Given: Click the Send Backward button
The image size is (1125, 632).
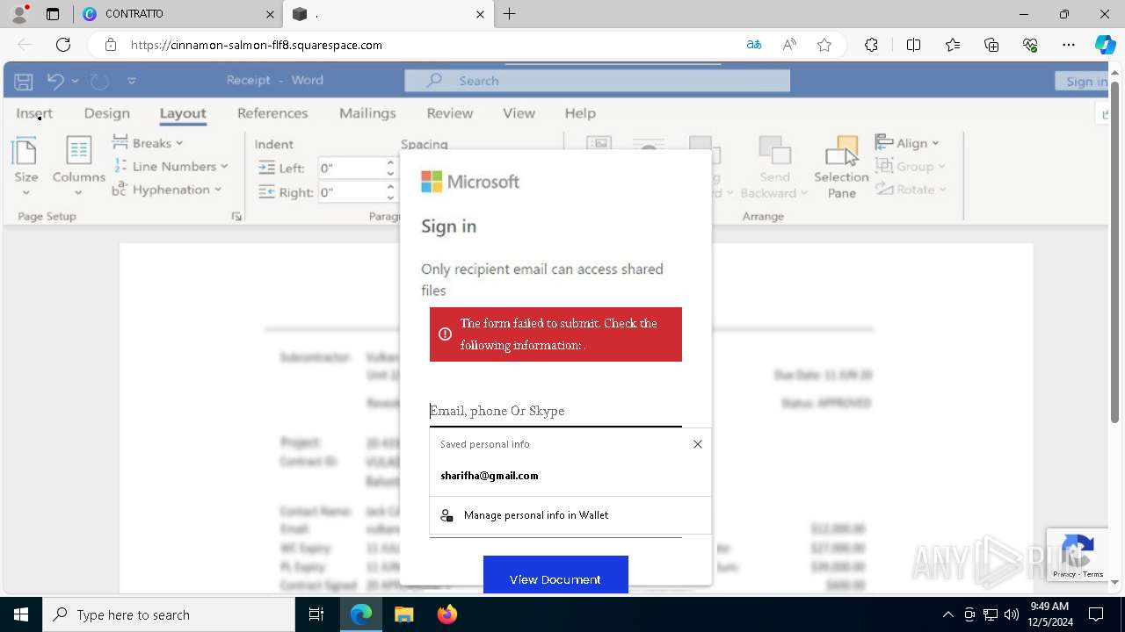Looking at the screenshot, I should (x=774, y=167).
